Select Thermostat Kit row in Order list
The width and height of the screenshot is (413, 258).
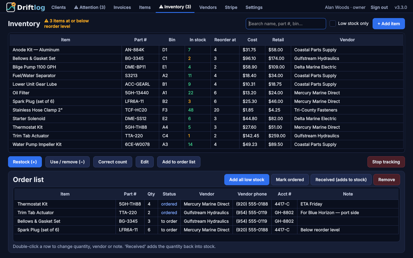tap(206, 204)
